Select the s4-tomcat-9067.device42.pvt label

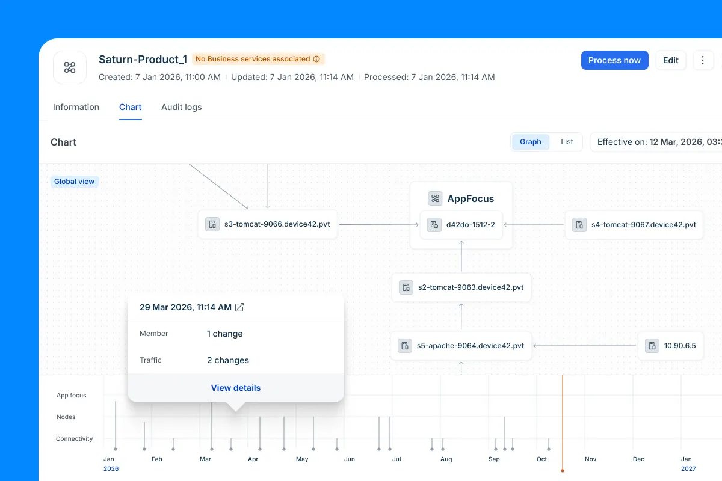pos(644,225)
